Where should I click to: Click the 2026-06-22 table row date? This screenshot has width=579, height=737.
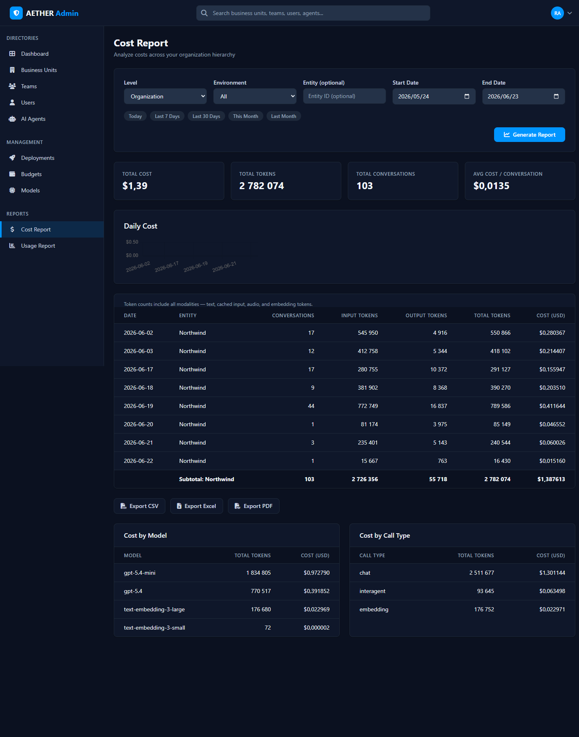point(139,461)
